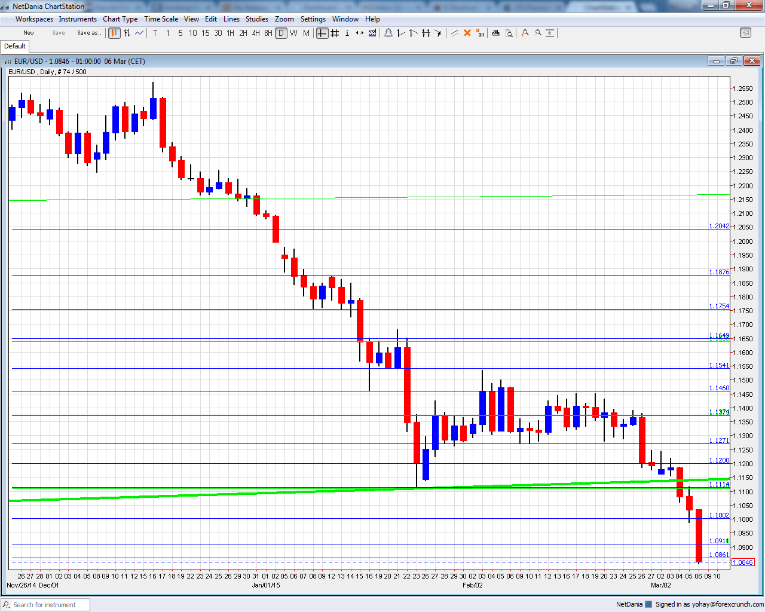The width and height of the screenshot is (765, 612).
Task: Click the alert bell icon
Action: click(x=388, y=33)
